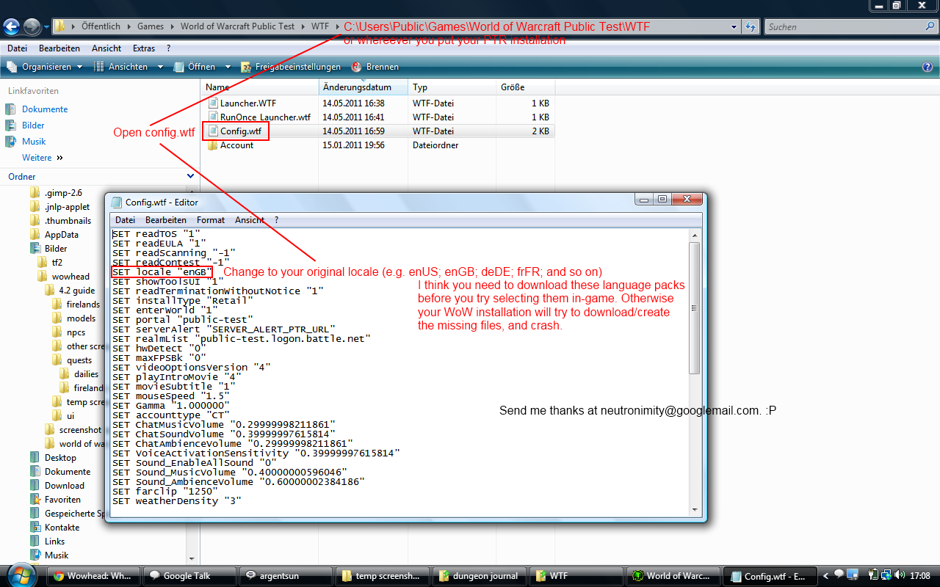940x587 pixels.
Task: Open the Brennen (burn) toolbar button
Action: (x=375, y=67)
